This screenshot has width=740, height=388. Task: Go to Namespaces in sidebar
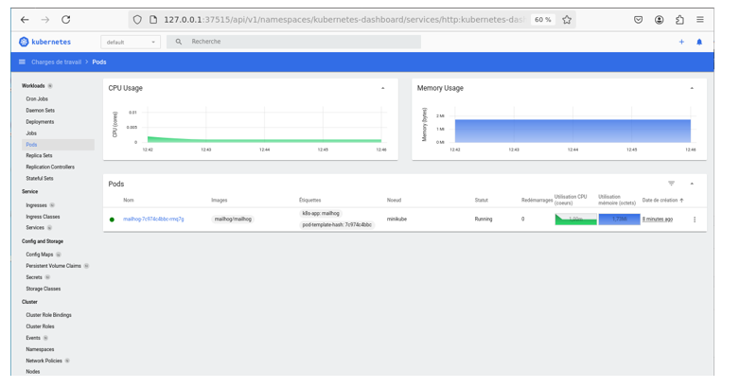(x=40, y=349)
